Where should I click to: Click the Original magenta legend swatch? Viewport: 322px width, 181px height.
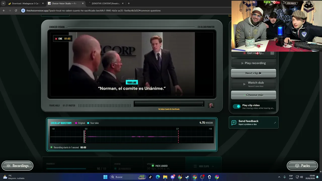(76, 123)
